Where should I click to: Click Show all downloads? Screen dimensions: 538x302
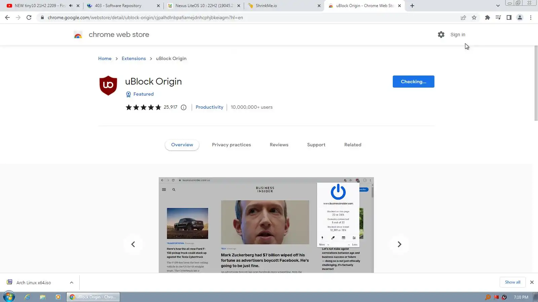pyautogui.click(x=512, y=282)
